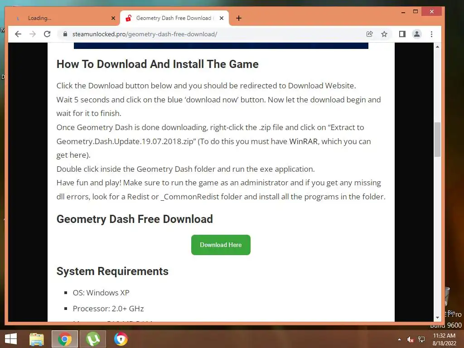The width and height of the screenshot is (464, 348).
Task: Open File Explorer from the taskbar
Action: click(37, 339)
